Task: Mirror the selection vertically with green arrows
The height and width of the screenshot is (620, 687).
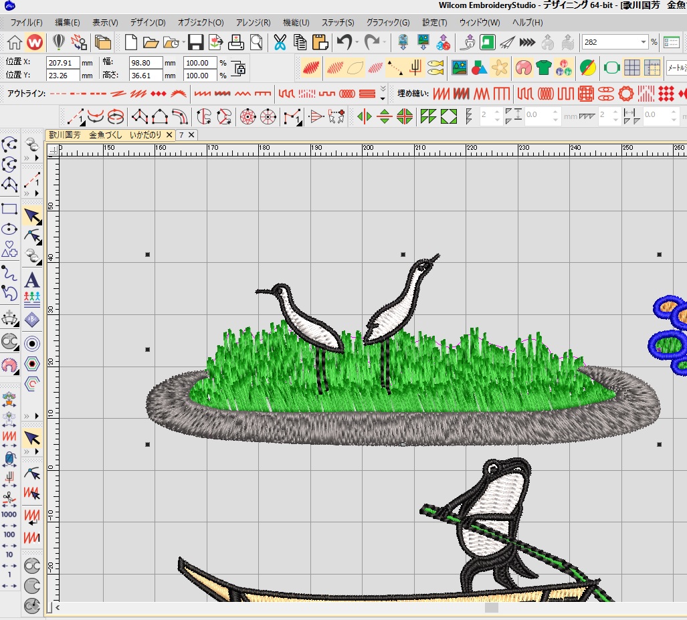Action: (x=385, y=116)
